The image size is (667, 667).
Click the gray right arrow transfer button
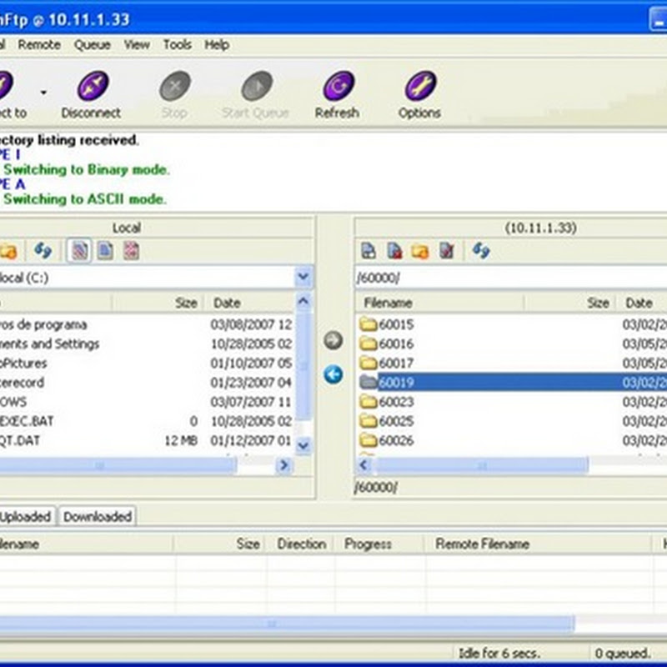pos(333,340)
